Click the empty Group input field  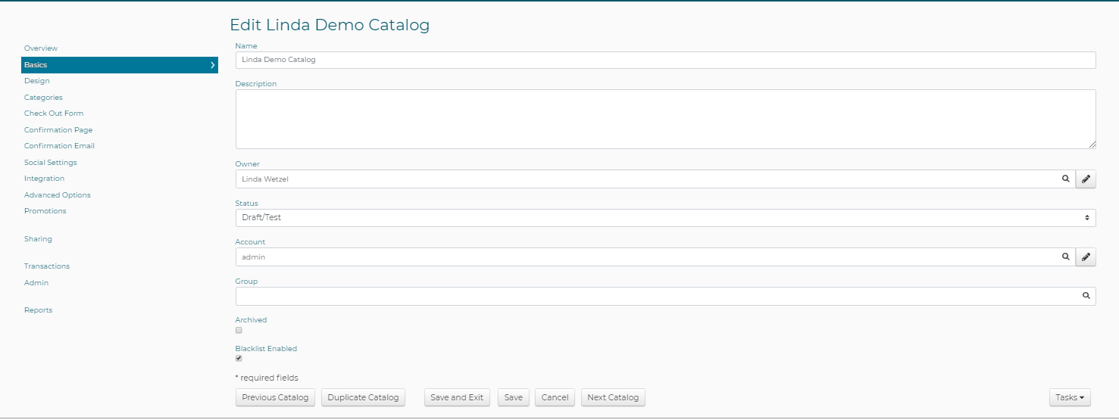pyautogui.click(x=665, y=296)
